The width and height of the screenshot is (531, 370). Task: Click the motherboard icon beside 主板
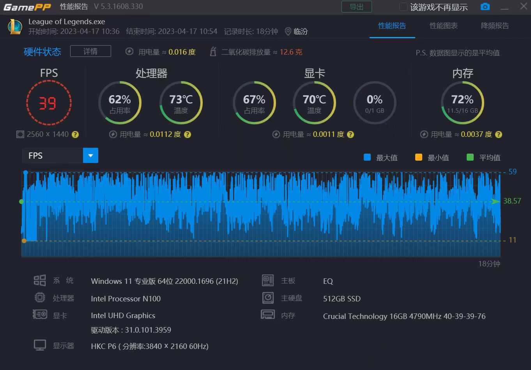(x=268, y=280)
